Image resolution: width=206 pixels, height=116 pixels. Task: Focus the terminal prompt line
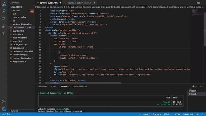pyautogui.click(x=61, y=111)
